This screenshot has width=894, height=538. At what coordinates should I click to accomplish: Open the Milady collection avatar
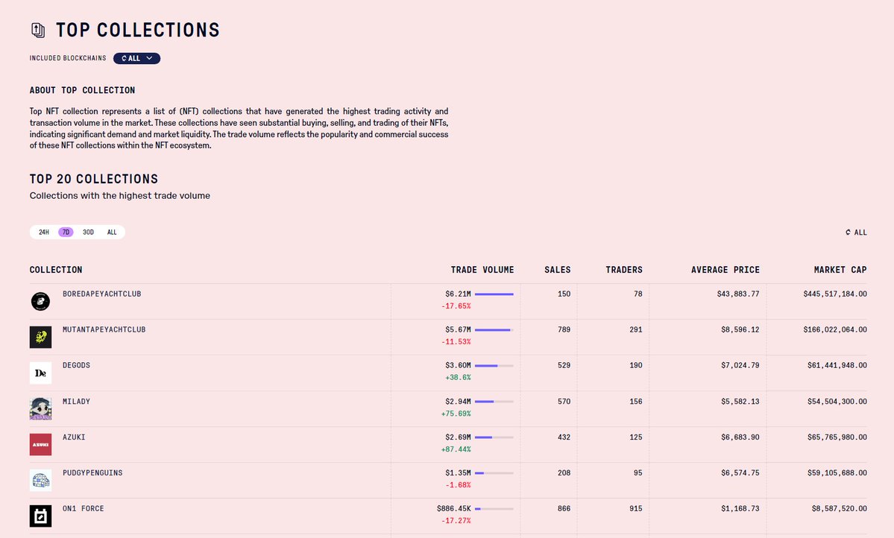pos(40,408)
